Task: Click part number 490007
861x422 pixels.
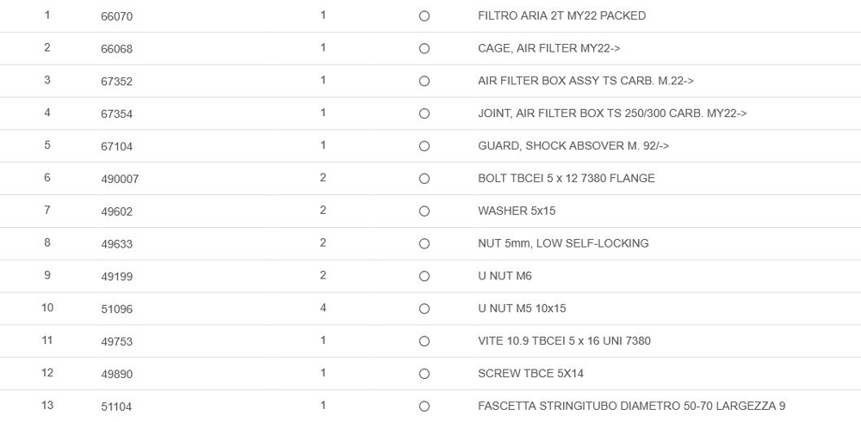Action: [x=120, y=179]
